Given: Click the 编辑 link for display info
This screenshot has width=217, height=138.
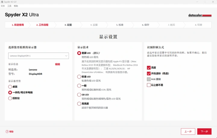Looking at the screenshot, I should click(x=58, y=64).
